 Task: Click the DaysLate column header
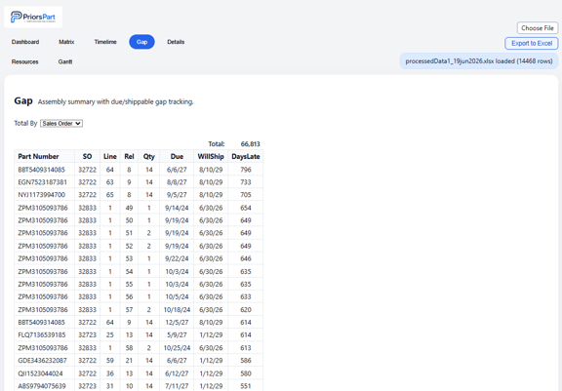[x=246, y=156]
